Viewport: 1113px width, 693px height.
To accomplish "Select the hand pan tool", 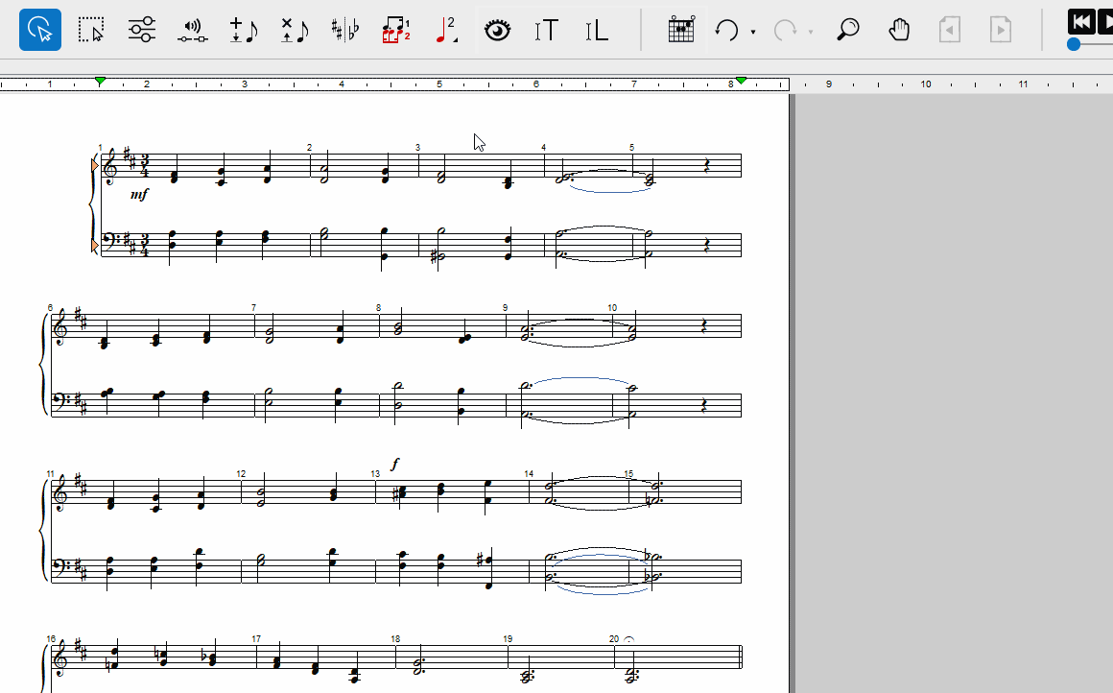I will 899,30.
